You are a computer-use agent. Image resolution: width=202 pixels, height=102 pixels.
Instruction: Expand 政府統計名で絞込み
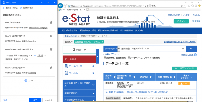click(79, 100)
